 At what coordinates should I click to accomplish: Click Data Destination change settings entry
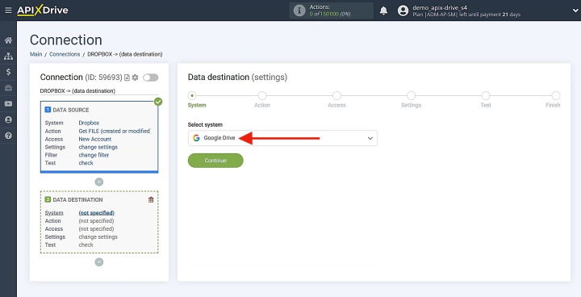(x=98, y=236)
